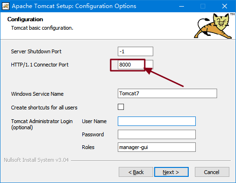Viewport: 236px width, 183px height.
Task: Click the Create shortcuts for all users label
Action: click(x=44, y=108)
